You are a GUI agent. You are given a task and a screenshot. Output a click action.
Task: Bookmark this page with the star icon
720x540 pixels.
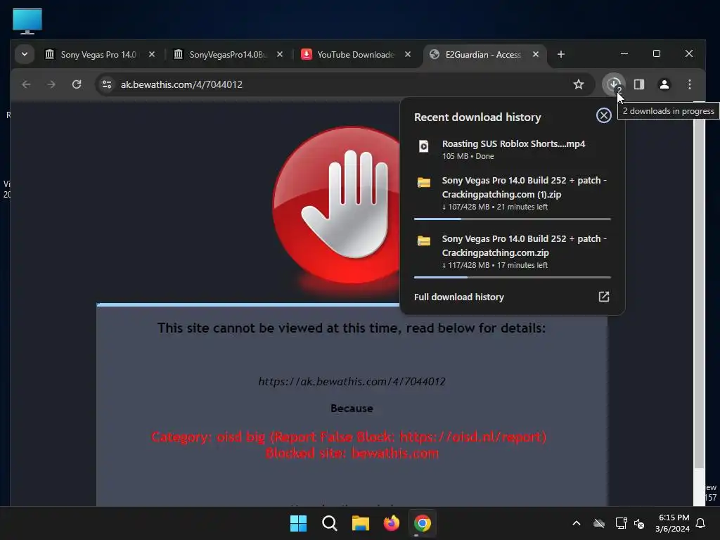click(x=579, y=84)
